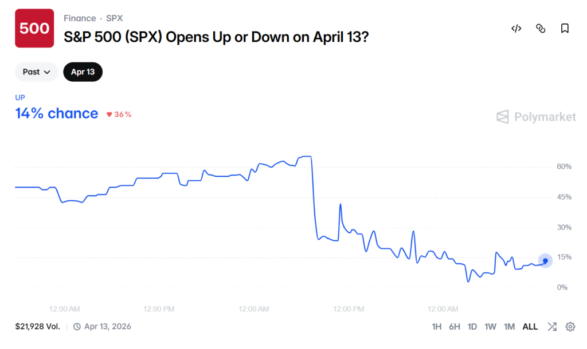Switch the ALL timeframe off by picking 1M
The image size is (587, 349).
(509, 326)
